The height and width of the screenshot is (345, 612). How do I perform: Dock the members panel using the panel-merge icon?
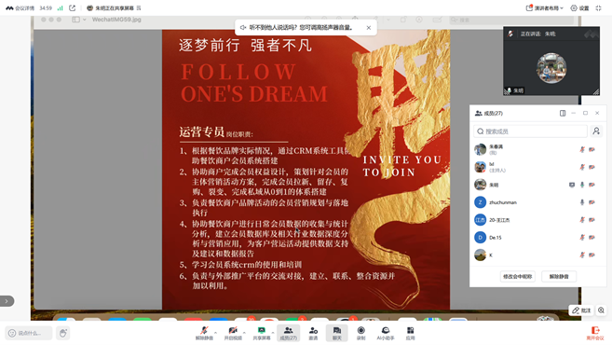563,113
